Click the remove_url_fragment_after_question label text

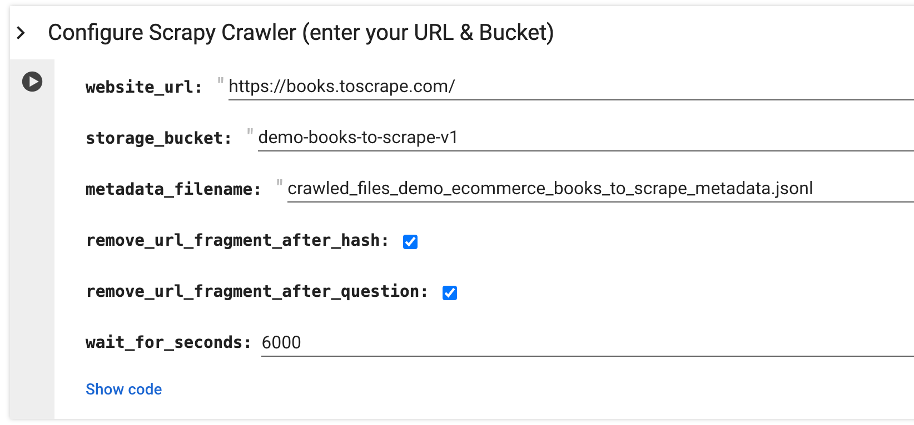point(257,291)
